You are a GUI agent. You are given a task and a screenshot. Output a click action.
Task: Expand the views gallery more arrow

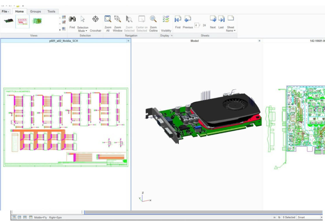click(60, 30)
